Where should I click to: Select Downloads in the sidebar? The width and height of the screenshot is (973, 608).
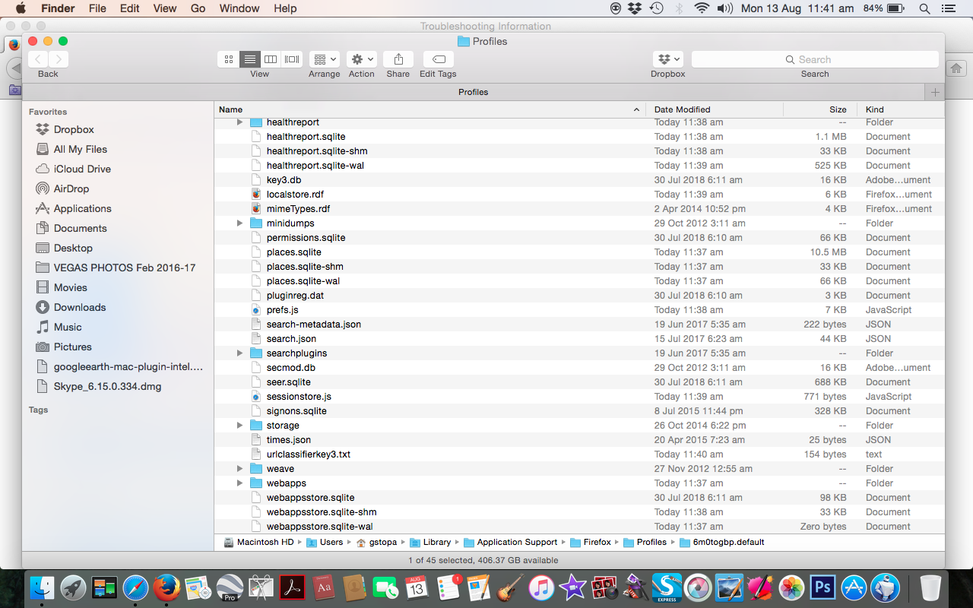[80, 307]
